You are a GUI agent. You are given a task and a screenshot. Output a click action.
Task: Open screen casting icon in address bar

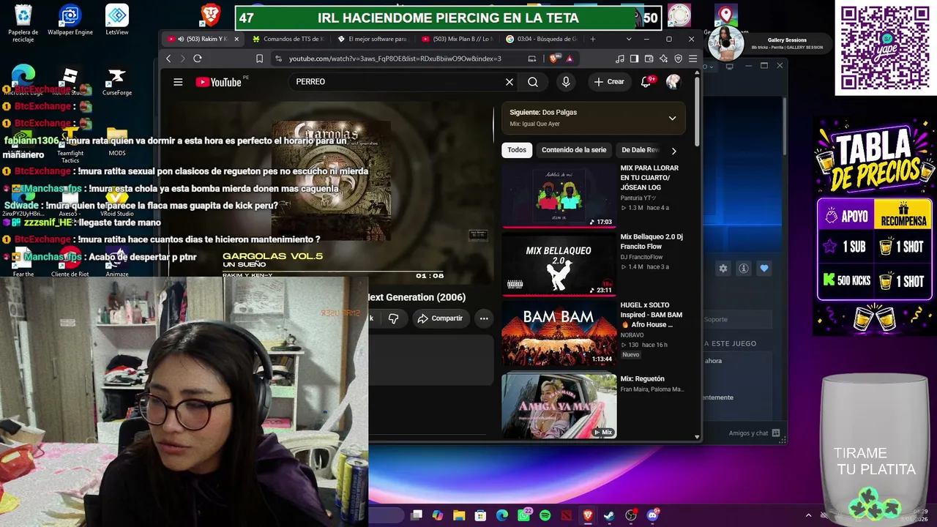[x=532, y=59]
